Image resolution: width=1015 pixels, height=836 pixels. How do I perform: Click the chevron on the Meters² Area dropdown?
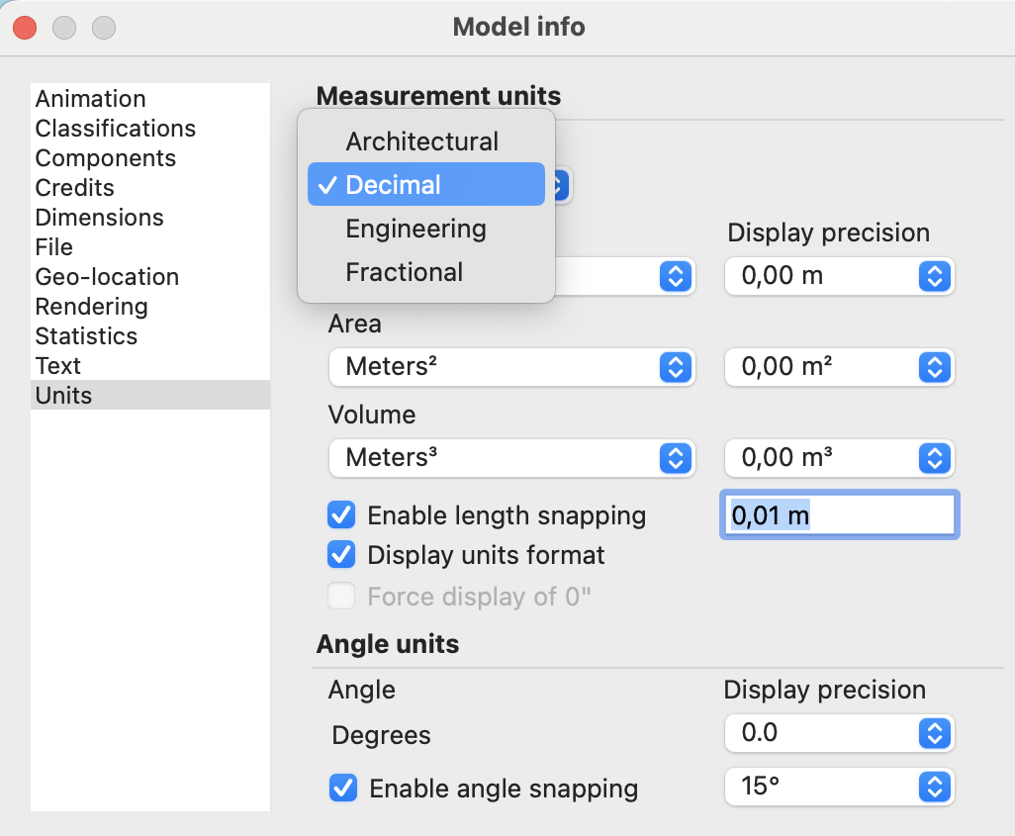(x=677, y=367)
